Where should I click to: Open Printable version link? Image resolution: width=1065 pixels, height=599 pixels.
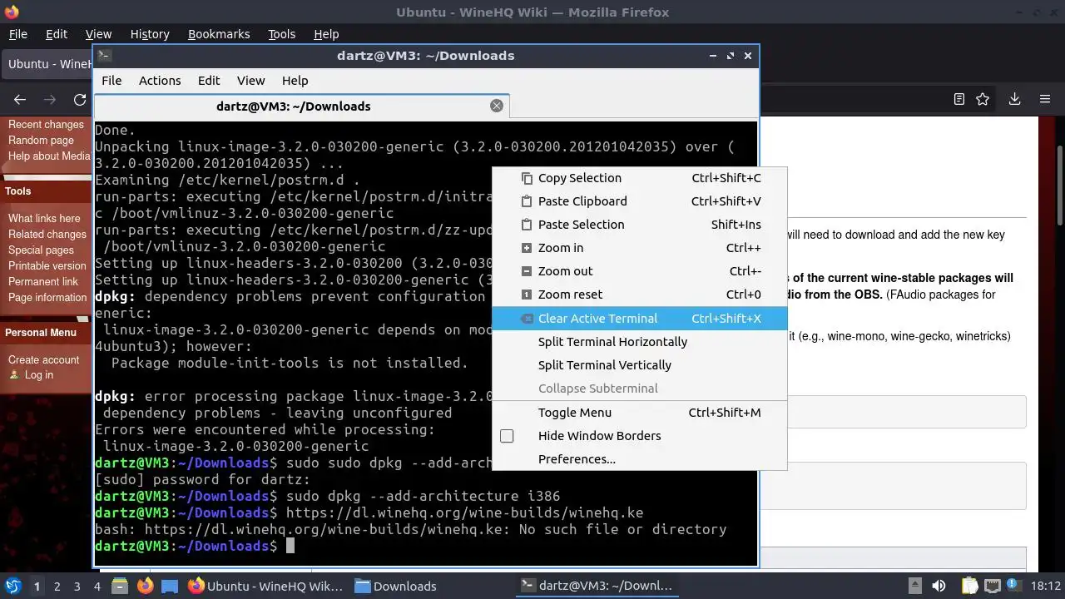47,266
